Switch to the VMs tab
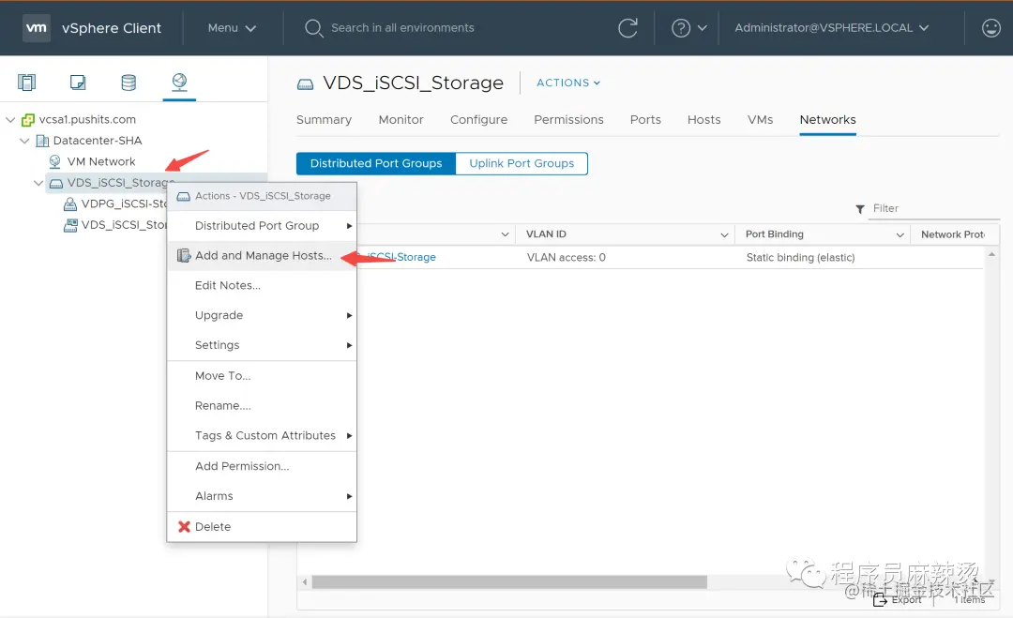This screenshot has height=618, width=1013. pyautogui.click(x=760, y=119)
